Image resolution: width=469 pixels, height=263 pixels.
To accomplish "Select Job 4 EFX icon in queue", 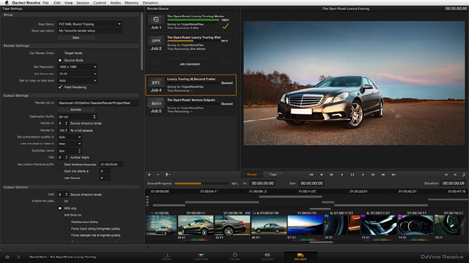I will coord(156,84).
